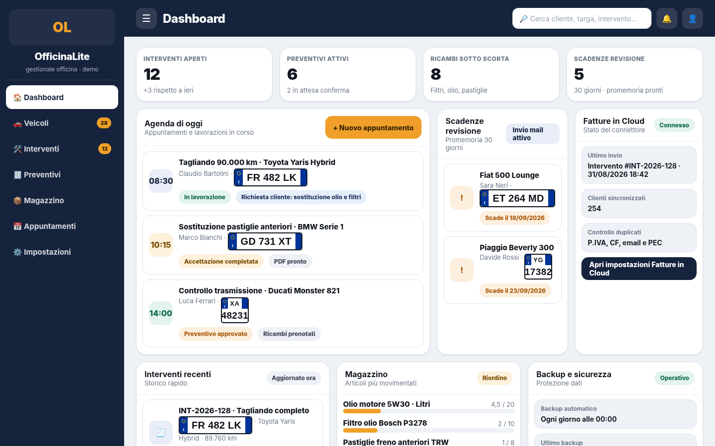Open the Ricambi sotto scorta card
This screenshot has width=715, height=446.
(492, 74)
